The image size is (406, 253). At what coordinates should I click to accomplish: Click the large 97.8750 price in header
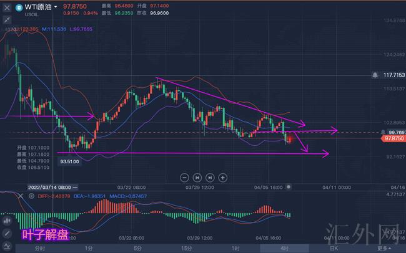click(75, 6)
